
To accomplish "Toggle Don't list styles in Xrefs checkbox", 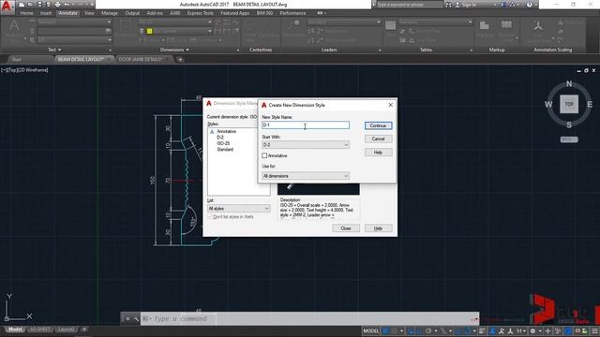I will tap(210, 217).
